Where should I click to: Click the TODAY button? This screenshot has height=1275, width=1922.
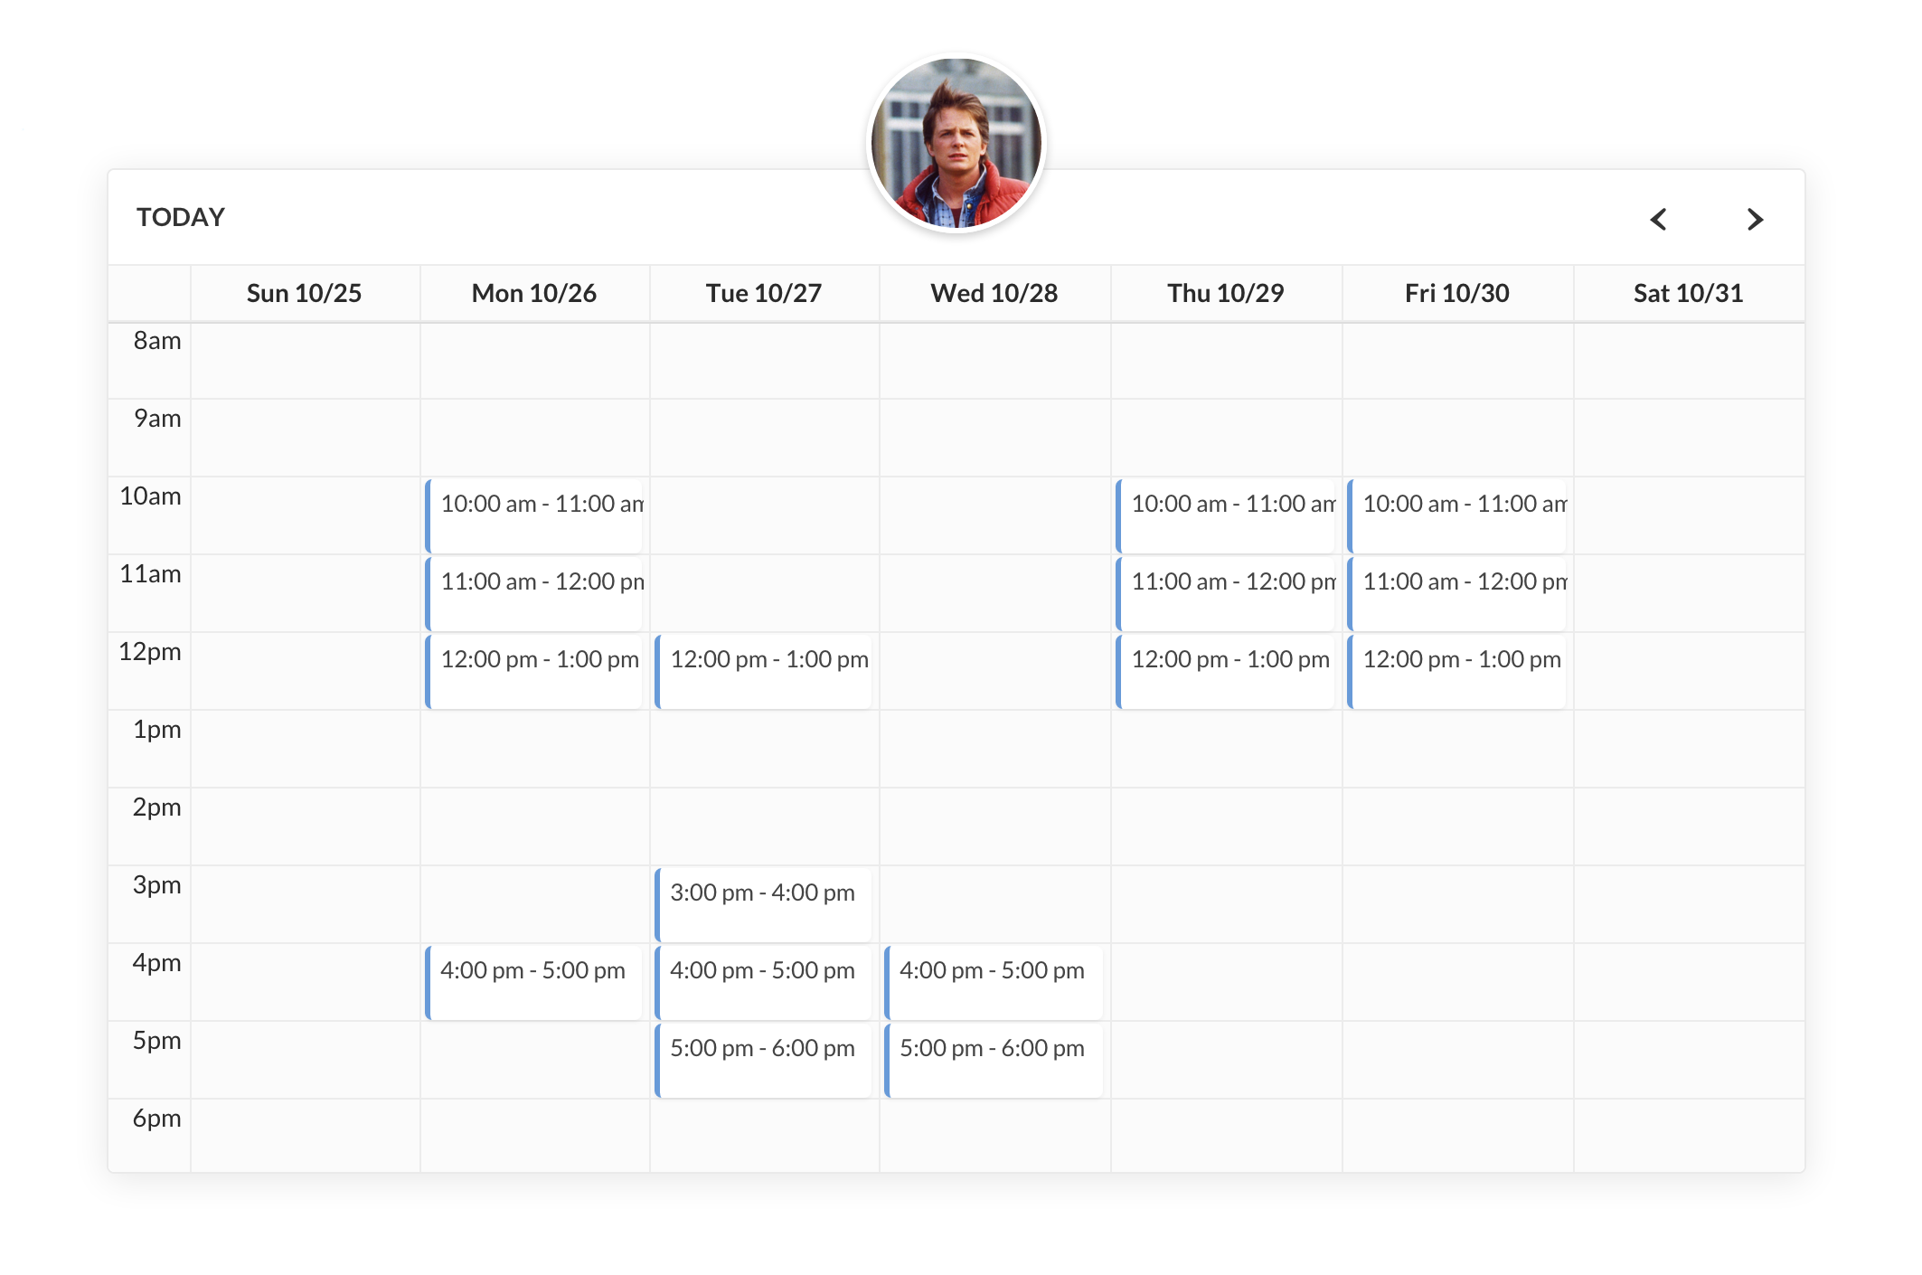pyautogui.click(x=181, y=217)
